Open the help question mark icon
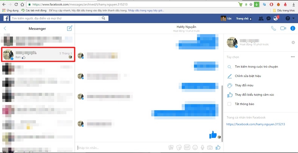Viewport: 298px width, 153px height. 288,18
